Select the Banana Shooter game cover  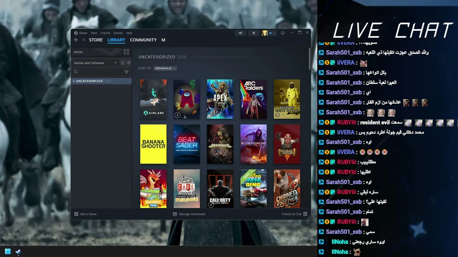click(154, 144)
